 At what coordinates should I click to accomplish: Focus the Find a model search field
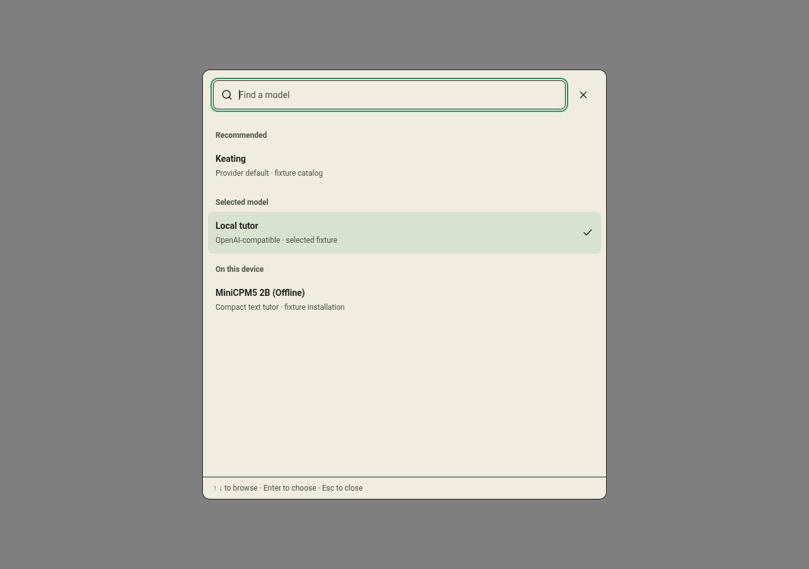click(389, 95)
